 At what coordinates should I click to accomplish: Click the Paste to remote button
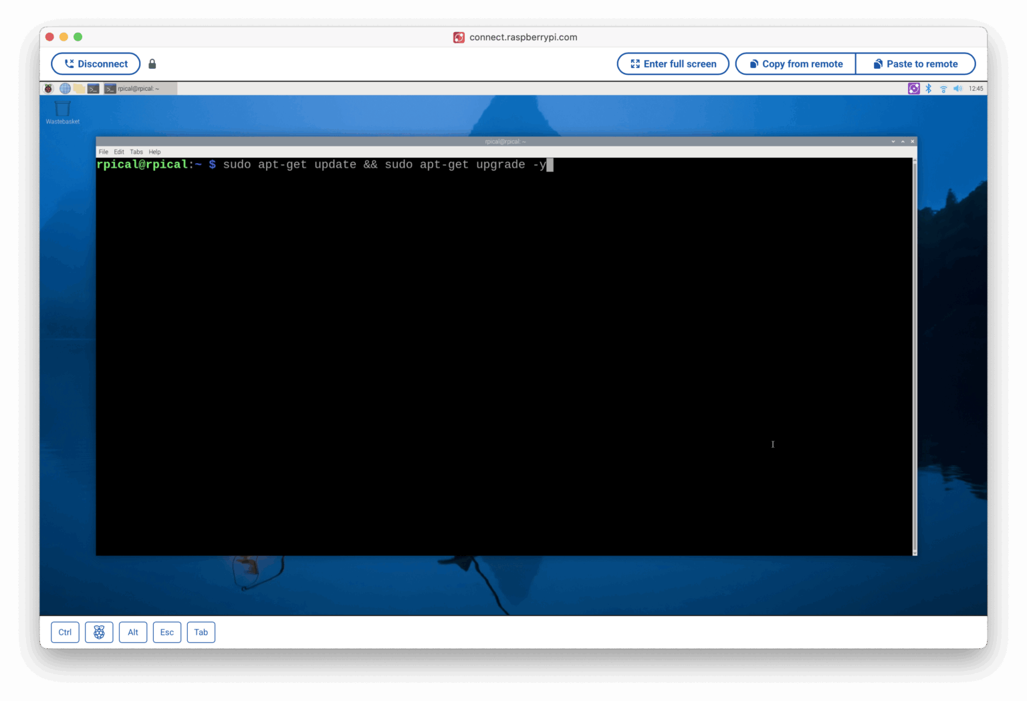(915, 64)
